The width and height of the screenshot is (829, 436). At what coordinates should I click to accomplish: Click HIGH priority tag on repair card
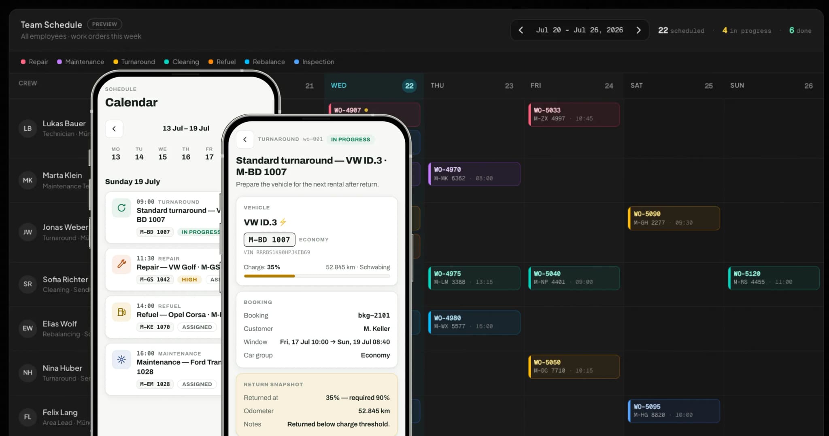[x=189, y=279]
